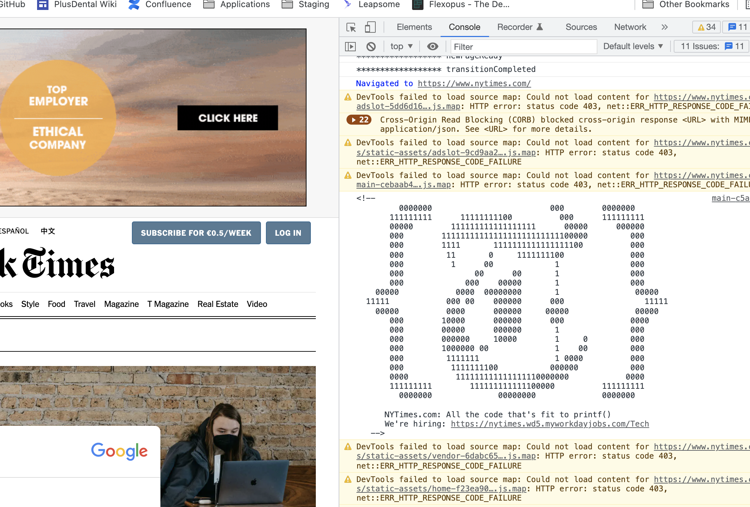
Task: Click the CLICK HERE ad button
Action: pos(228,118)
